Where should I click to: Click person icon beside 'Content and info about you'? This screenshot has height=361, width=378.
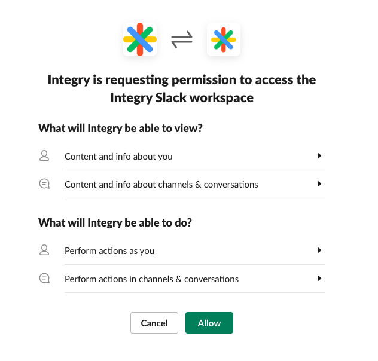tap(44, 156)
